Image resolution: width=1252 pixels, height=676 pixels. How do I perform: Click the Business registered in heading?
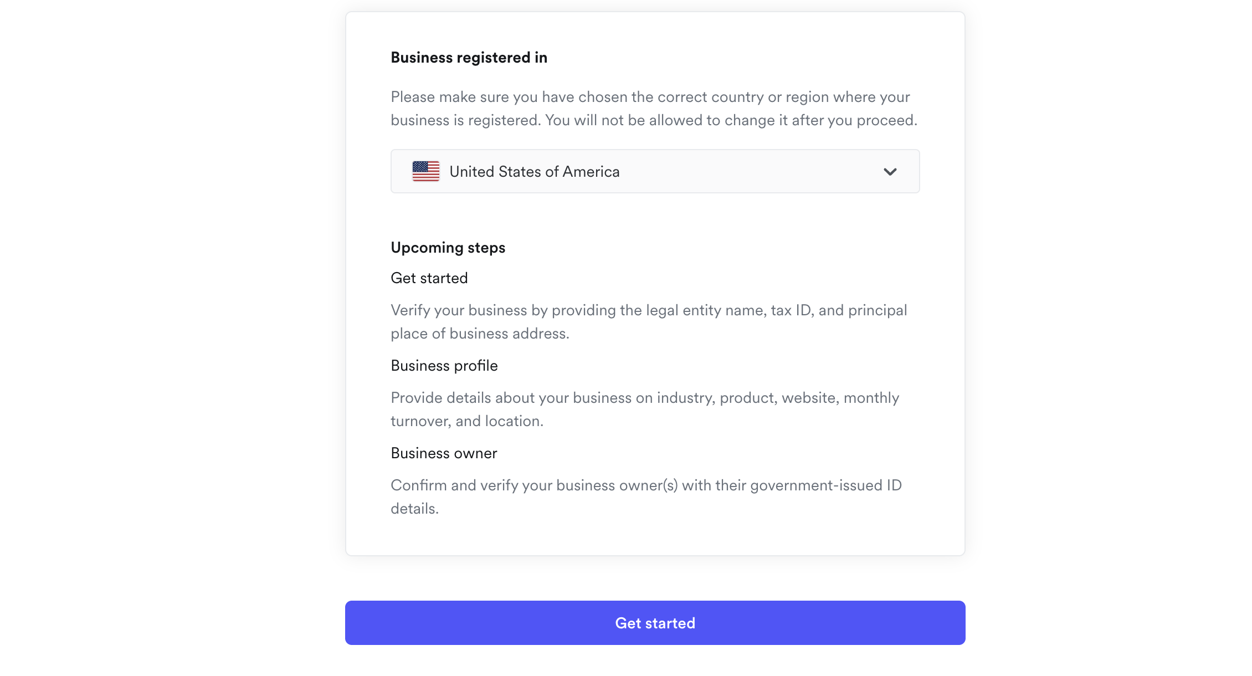click(x=469, y=58)
